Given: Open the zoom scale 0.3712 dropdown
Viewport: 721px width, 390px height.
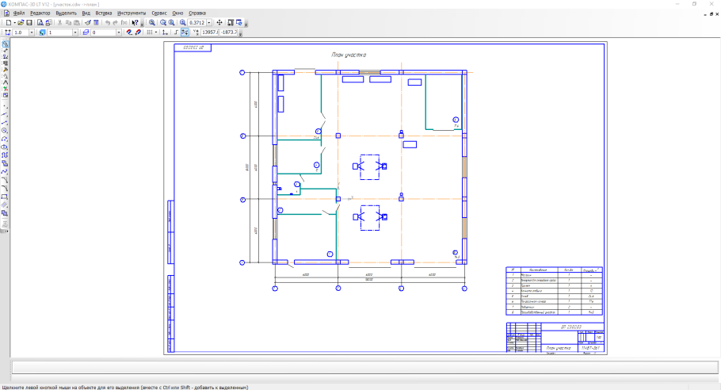Looking at the screenshot, I should click(x=211, y=23).
